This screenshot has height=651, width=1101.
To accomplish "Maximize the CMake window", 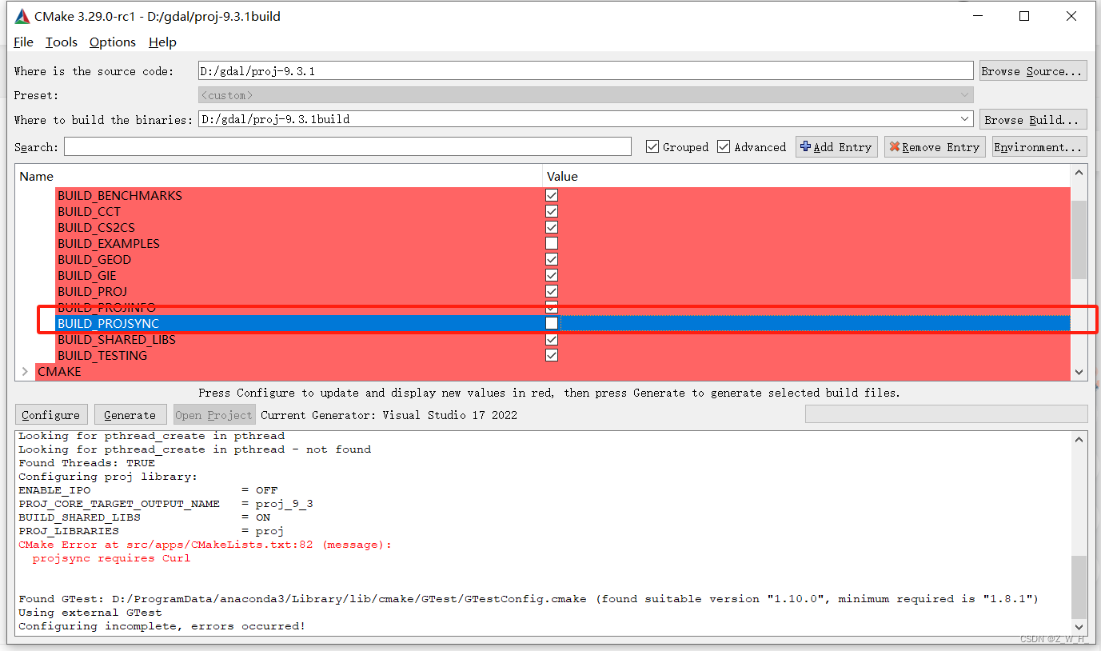I will tap(1024, 16).
